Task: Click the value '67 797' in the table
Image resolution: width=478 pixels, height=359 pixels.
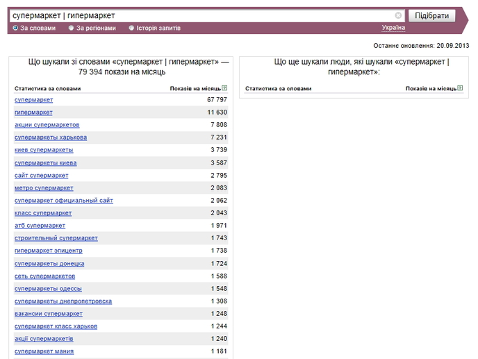Action: (217, 100)
